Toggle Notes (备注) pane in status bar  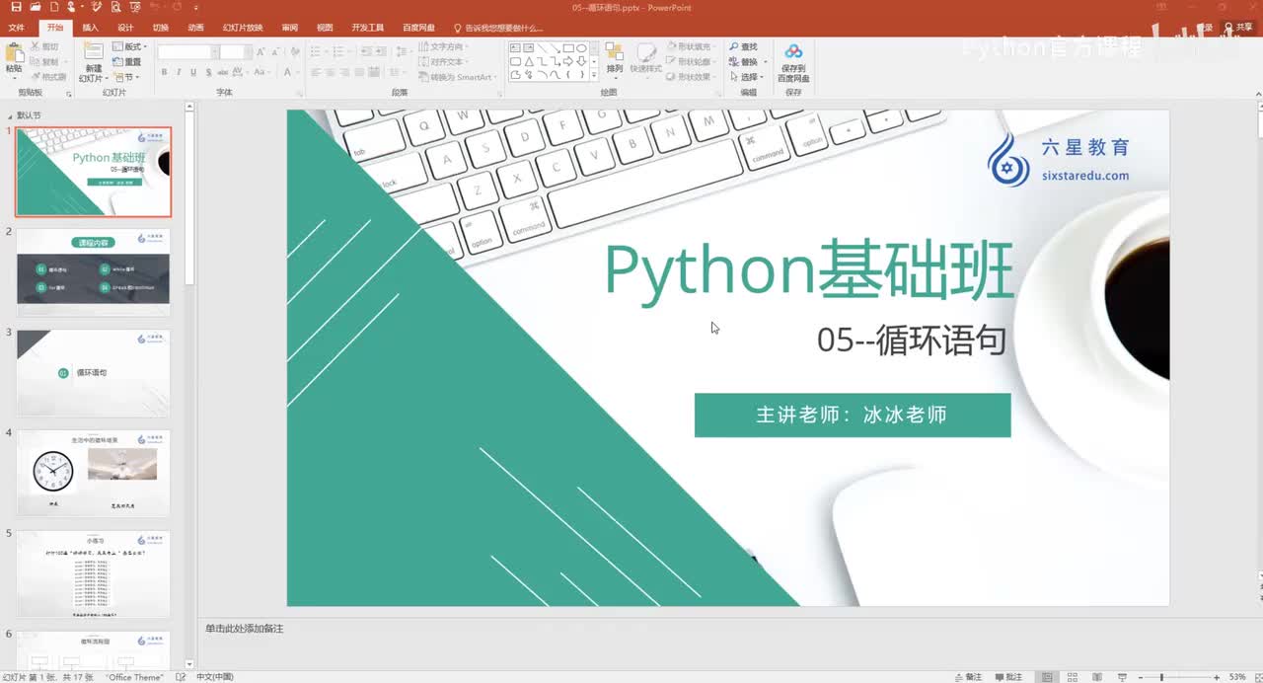coord(968,677)
